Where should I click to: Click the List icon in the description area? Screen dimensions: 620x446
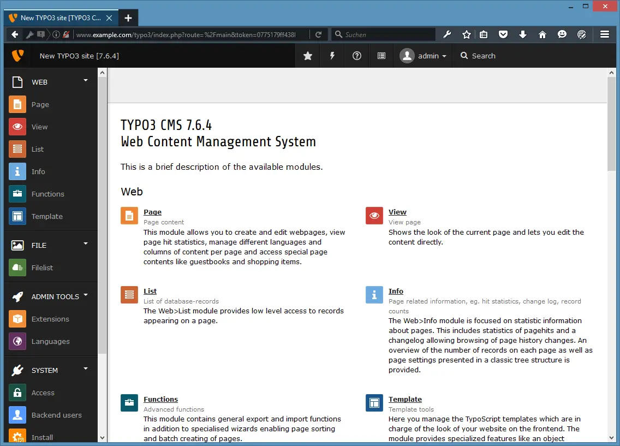(x=129, y=295)
